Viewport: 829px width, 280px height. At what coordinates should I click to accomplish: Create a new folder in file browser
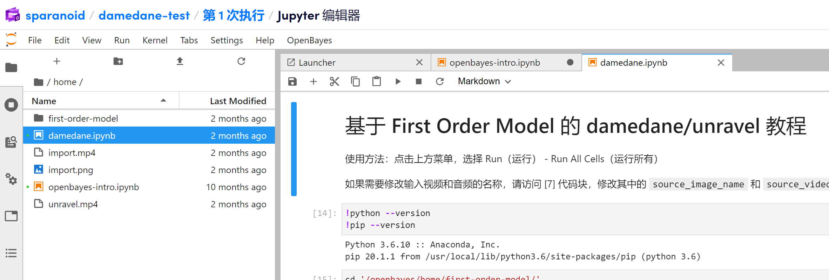point(118,61)
